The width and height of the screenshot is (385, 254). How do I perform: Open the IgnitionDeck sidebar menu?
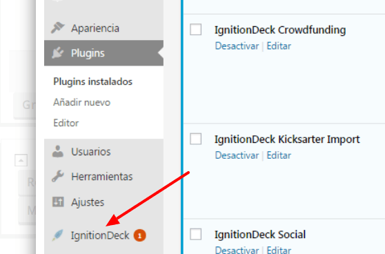click(x=100, y=235)
